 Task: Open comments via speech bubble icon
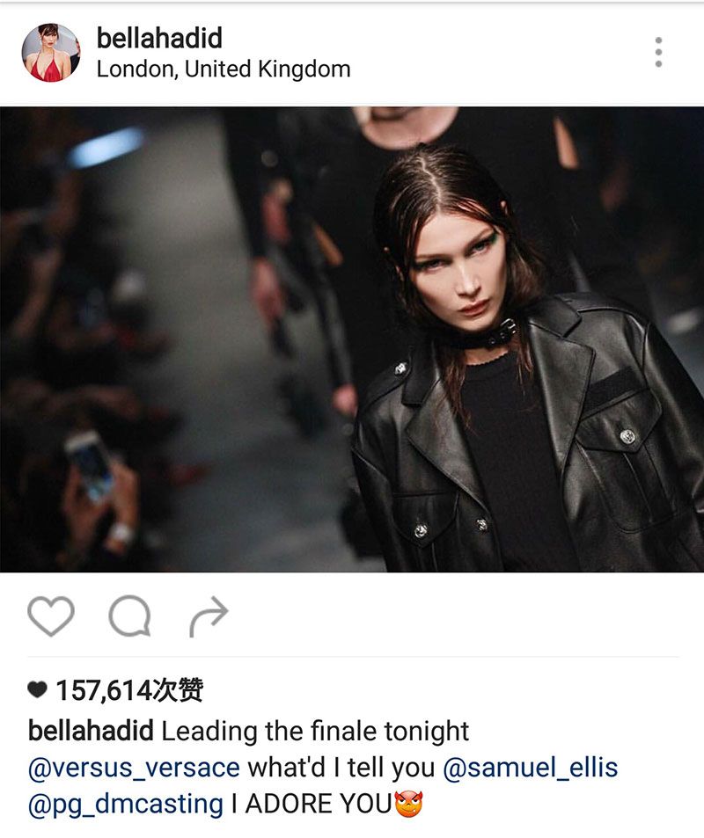129,616
